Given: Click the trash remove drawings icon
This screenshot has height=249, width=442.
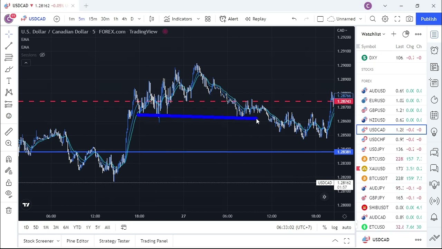Looking at the screenshot, I should [x=9, y=210].
